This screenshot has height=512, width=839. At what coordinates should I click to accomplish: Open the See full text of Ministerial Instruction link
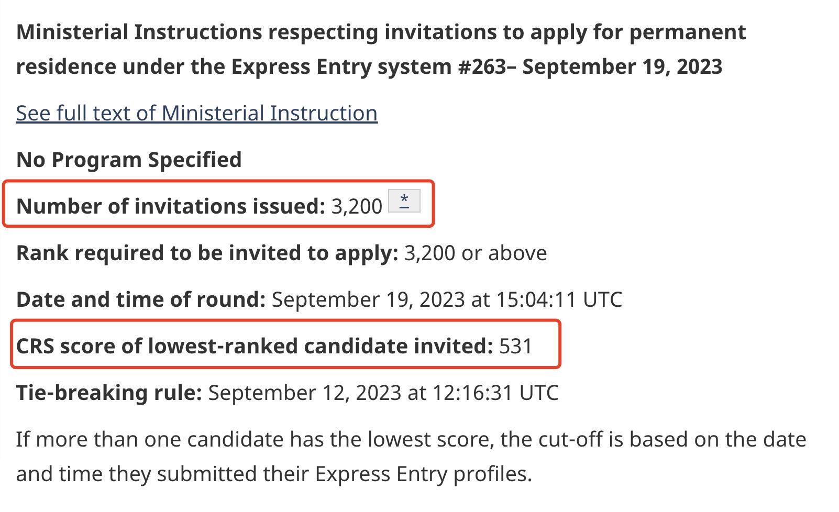pyautogui.click(x=196, y=114)
